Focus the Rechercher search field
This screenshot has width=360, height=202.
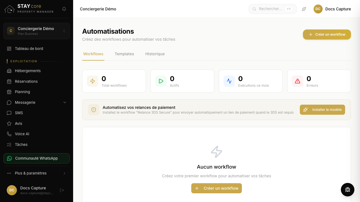(273, 9)
